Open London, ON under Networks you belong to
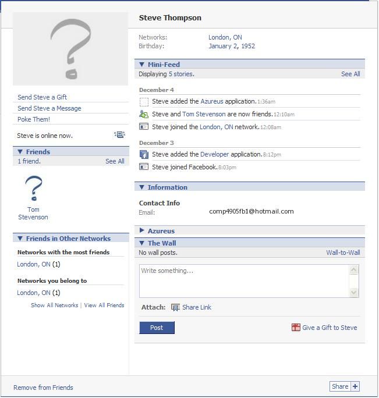This screenshot has width=379, height=398. click(34, 293)
